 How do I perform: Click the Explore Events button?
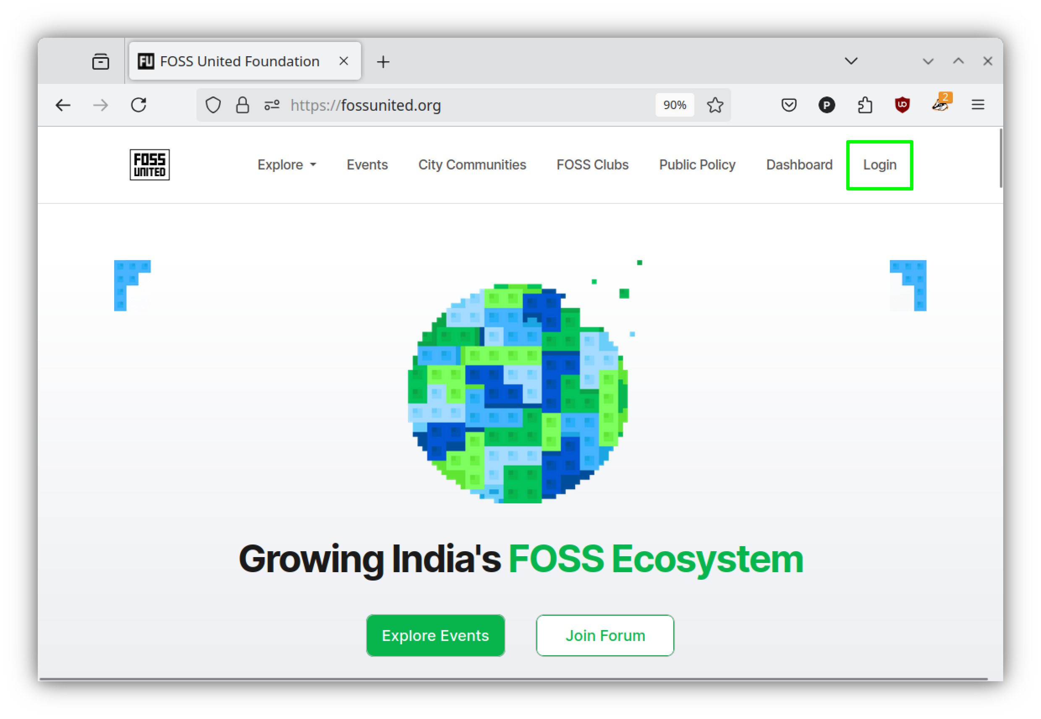[435, 635]
